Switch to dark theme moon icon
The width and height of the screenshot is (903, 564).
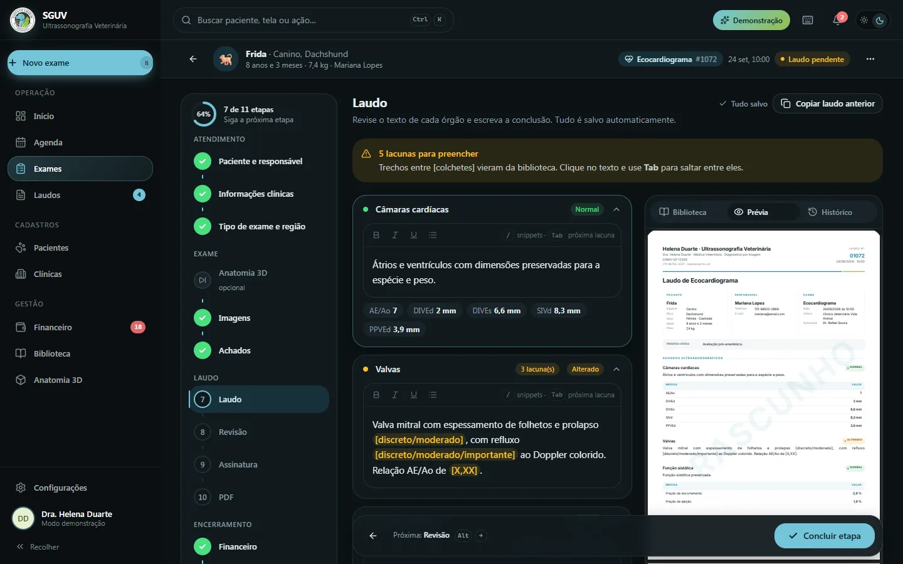880,20
